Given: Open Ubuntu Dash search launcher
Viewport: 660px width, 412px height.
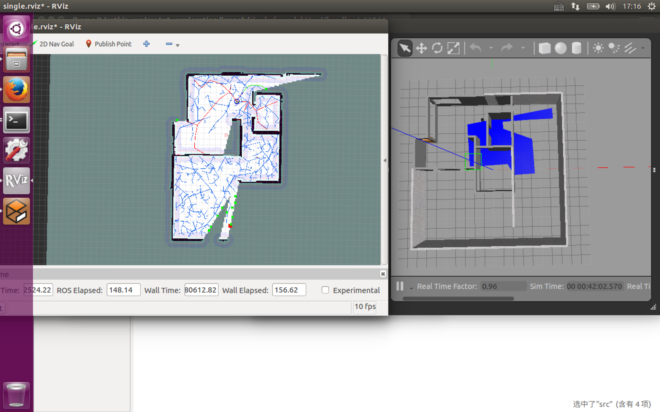Looking at the screenshot, I should [x=16, y=29].
